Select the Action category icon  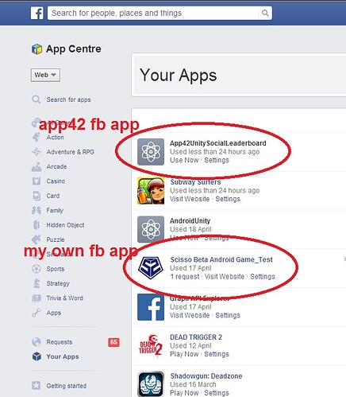click(x=37, y=137)
